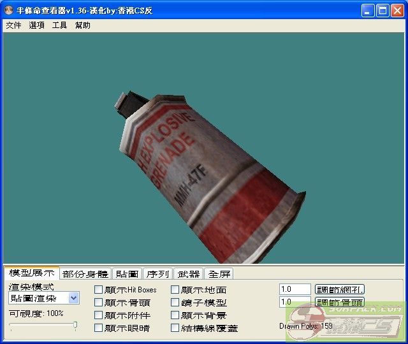Adjust the 可視度 opacity slider
The height and width of the screenshot is (344, 408).
75,326
